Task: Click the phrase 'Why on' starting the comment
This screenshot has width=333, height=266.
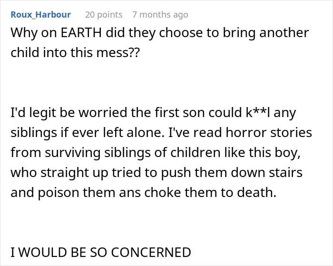Action: pyautogui.click(x=34, y=33)
